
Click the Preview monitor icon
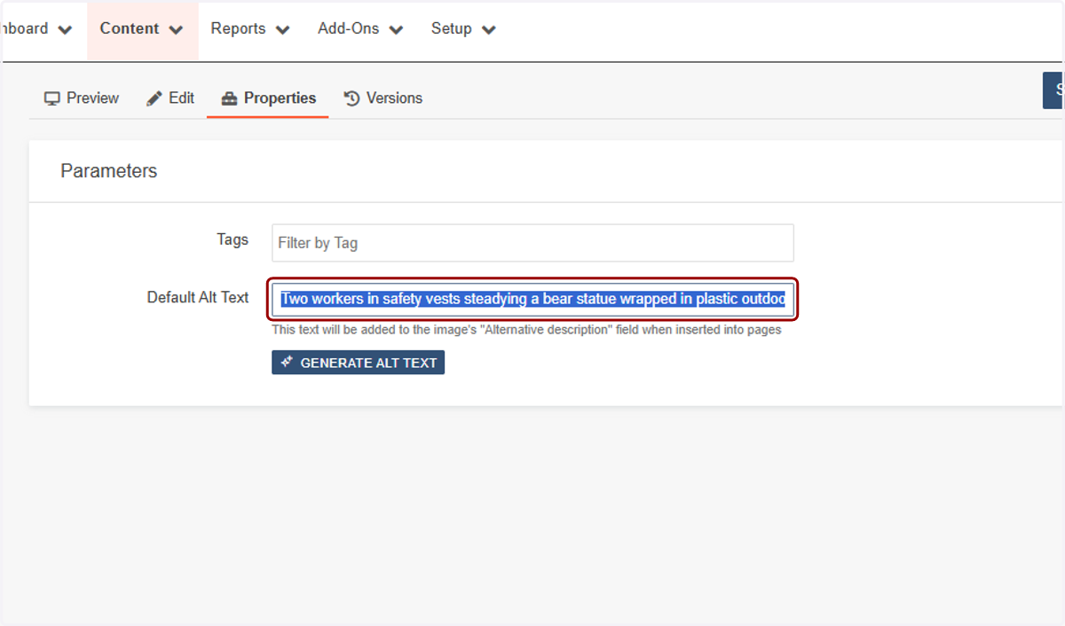[52, 98]
